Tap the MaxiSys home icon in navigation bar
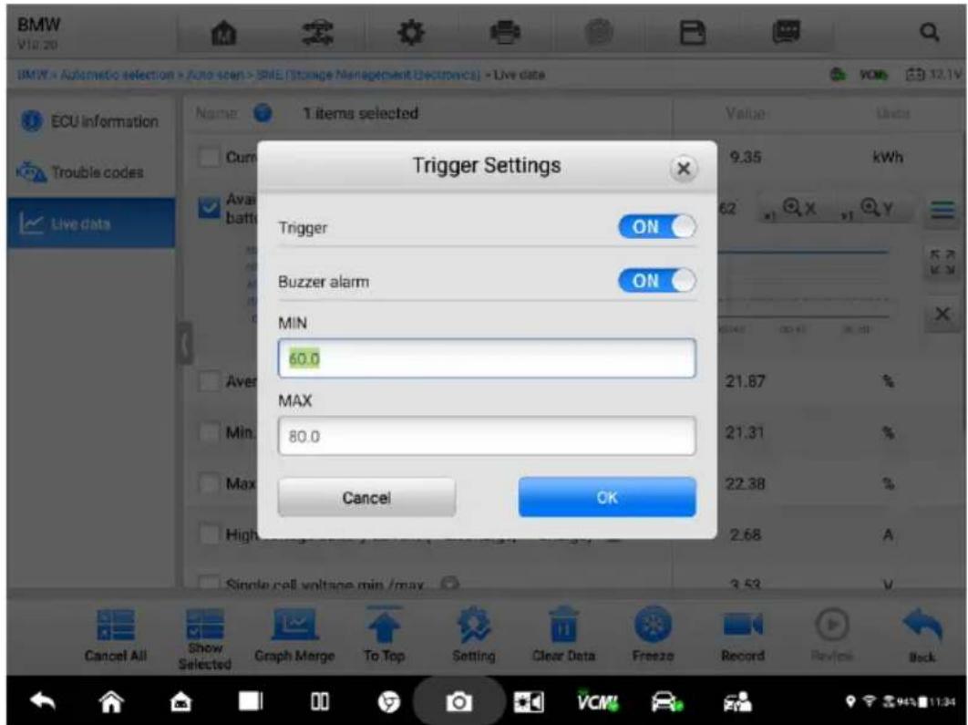This screenshot has height=725, width=968. click(x=180, y=701)
